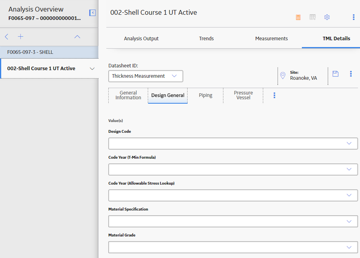The image size is (360, 258).
Task: Click the Site location pin icon
Action: (283, 75)
